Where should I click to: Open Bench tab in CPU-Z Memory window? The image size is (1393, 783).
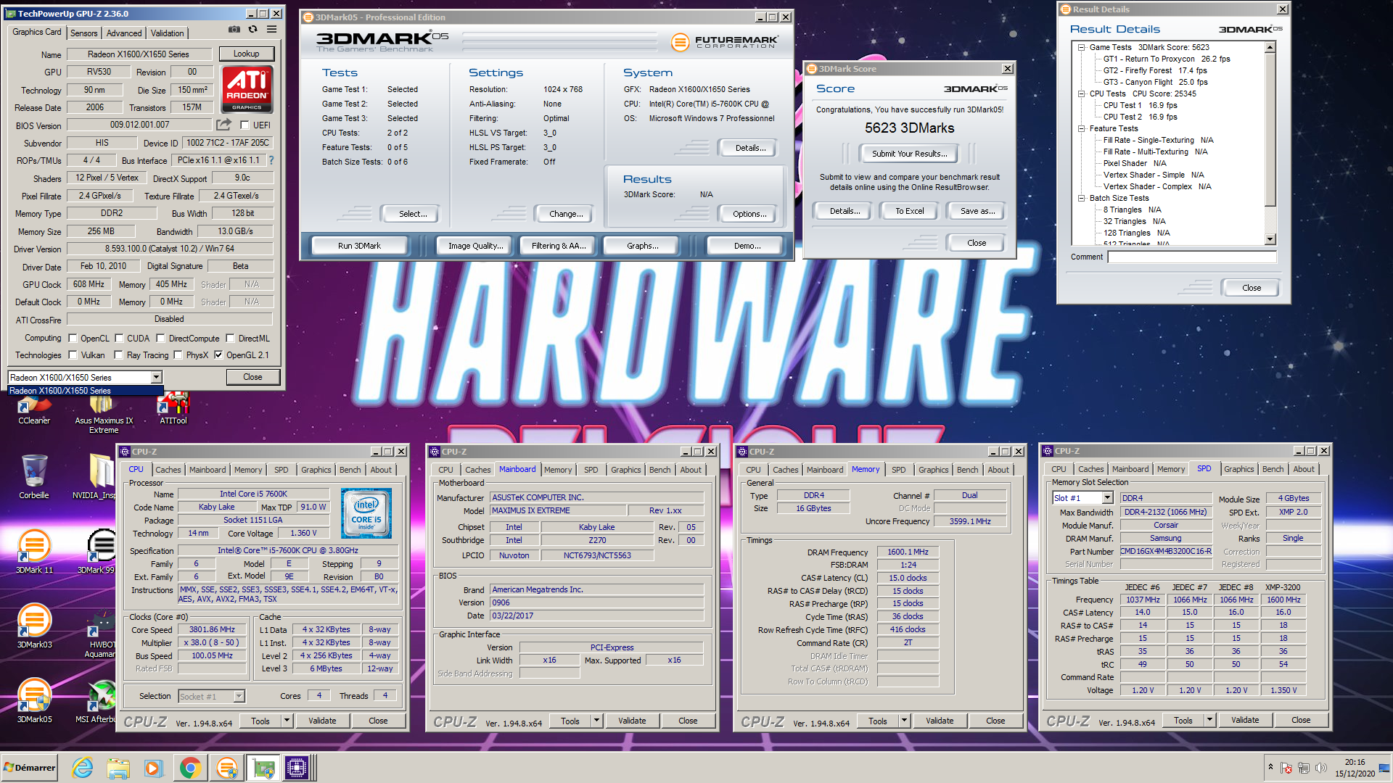tap(967, 470)
